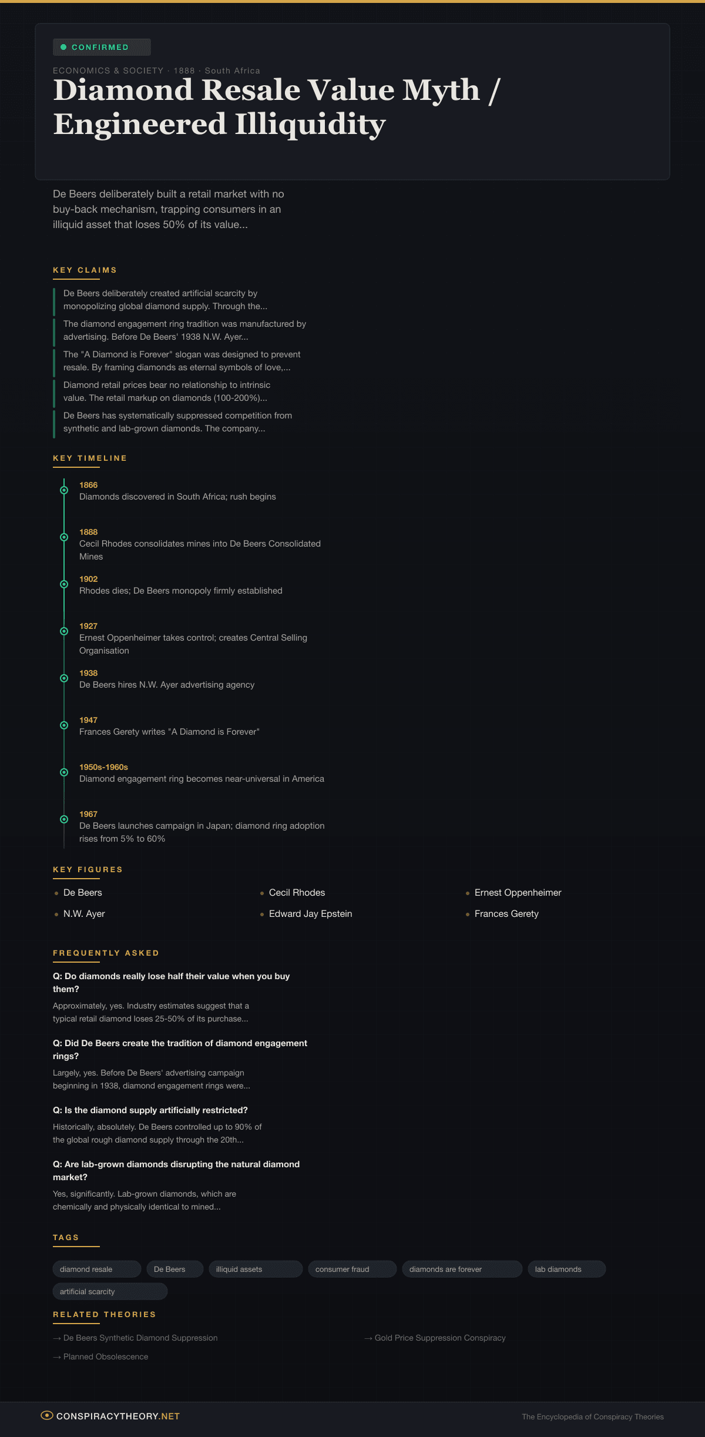Viewport: 705px width, 1437px height.
Task: Select the 1866 timeline marker dot
Action: point(64,490)
